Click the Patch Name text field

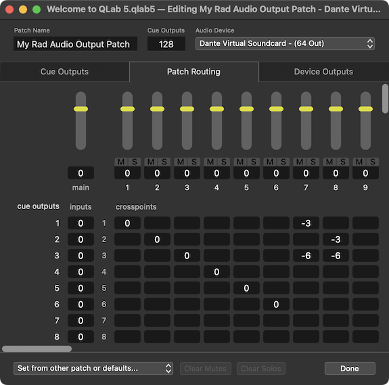(x=75, y=44)
